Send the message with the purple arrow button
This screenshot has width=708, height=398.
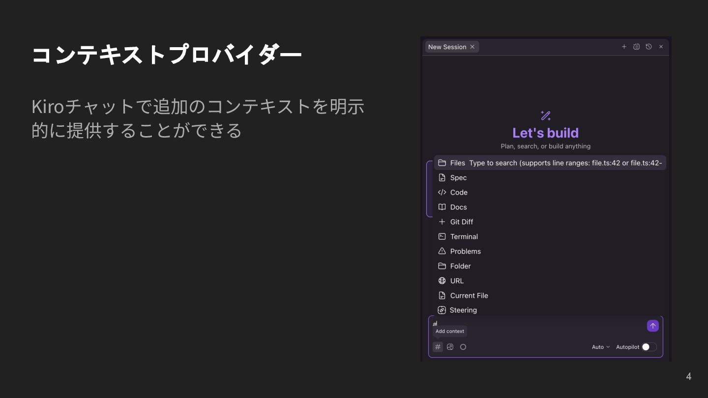click(x=653, y=326)
